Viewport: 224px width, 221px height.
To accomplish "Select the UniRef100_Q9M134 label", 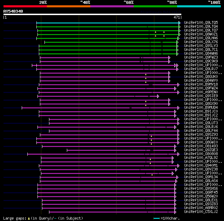I will click(201, 177).
